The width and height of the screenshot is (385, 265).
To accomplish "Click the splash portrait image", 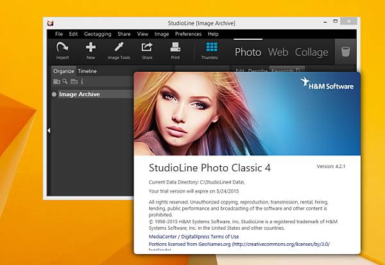I will click(x=247, y=114).
